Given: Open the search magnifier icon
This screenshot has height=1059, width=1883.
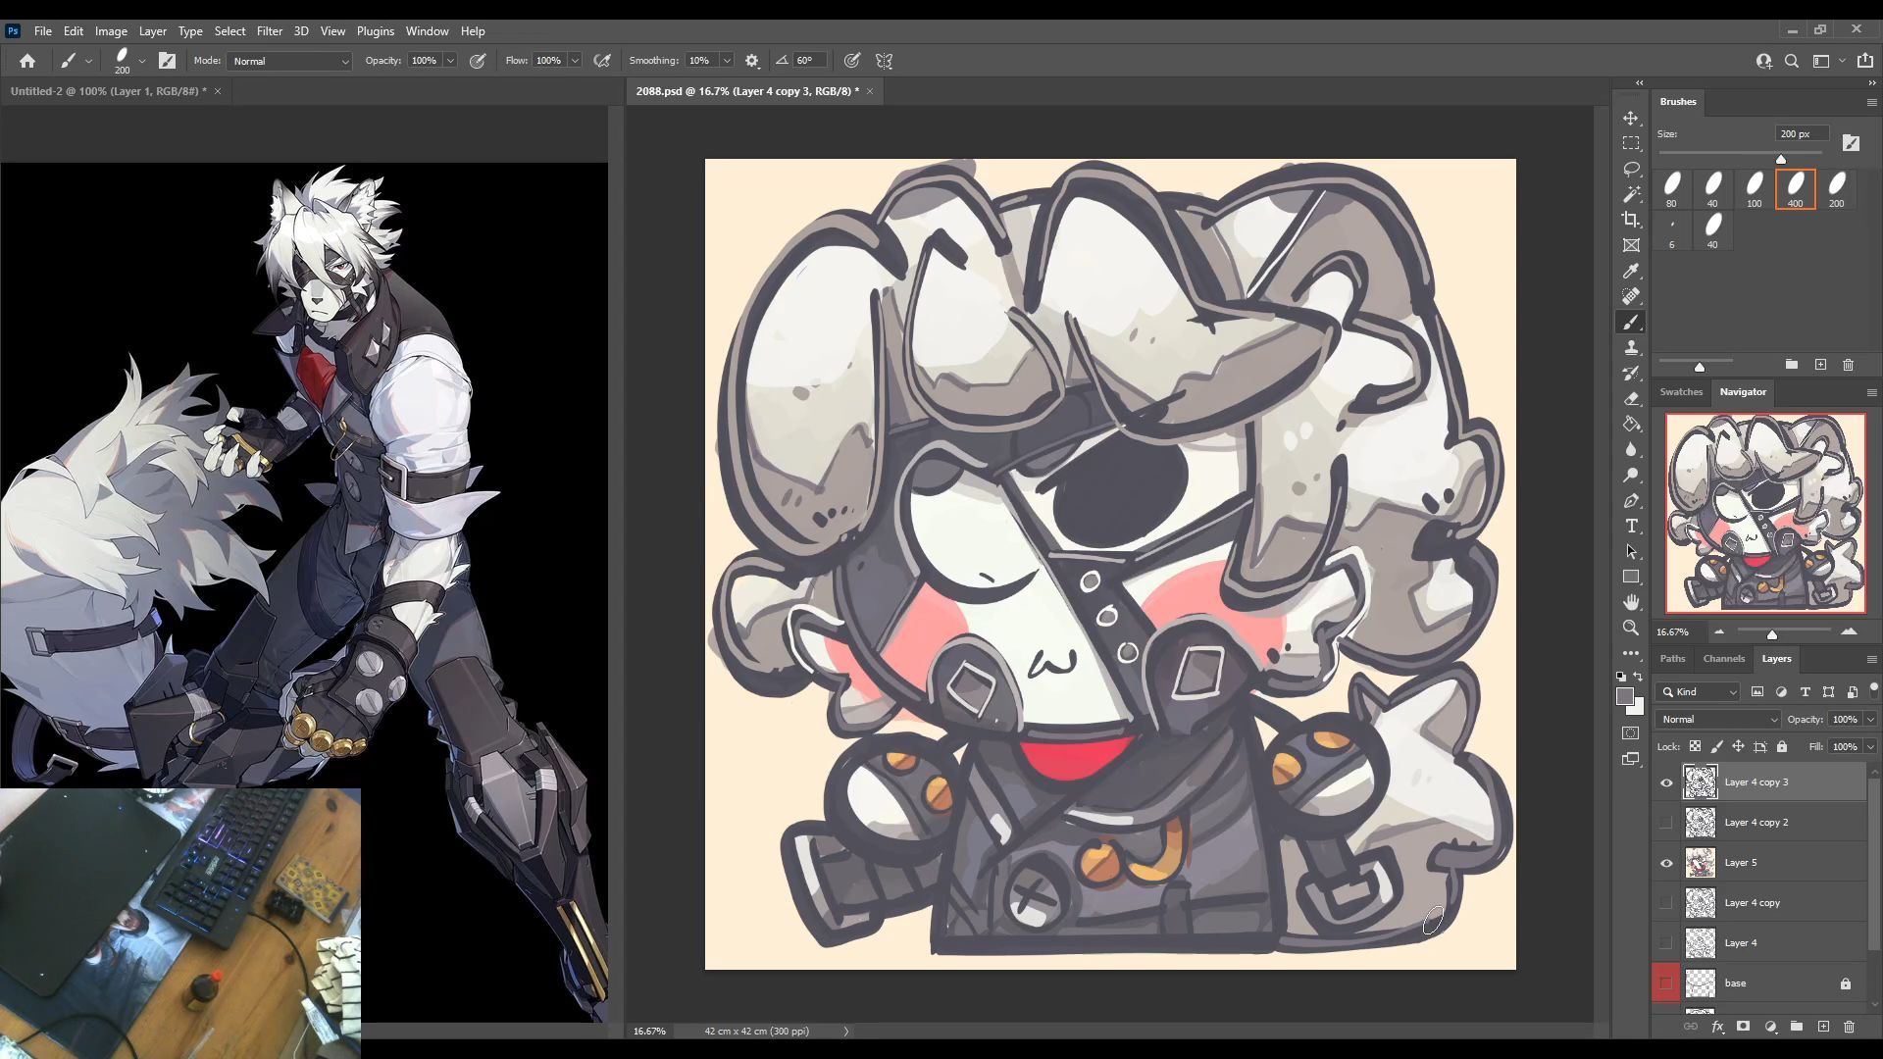Looking at the screenshot, I should (x=1792, y=61).
